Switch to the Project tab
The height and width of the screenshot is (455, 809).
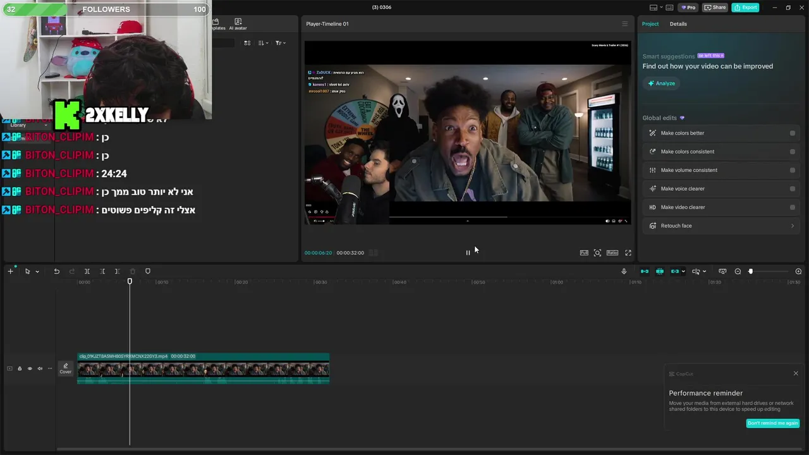point(650,24)
